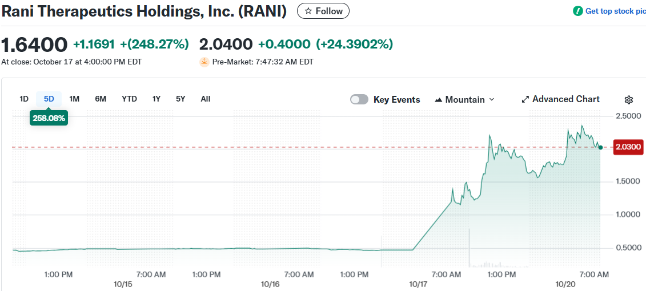The height and width of the screenshot is (291, 646).
Task: Toggle the Key Events switch
Action: point(359,99)
